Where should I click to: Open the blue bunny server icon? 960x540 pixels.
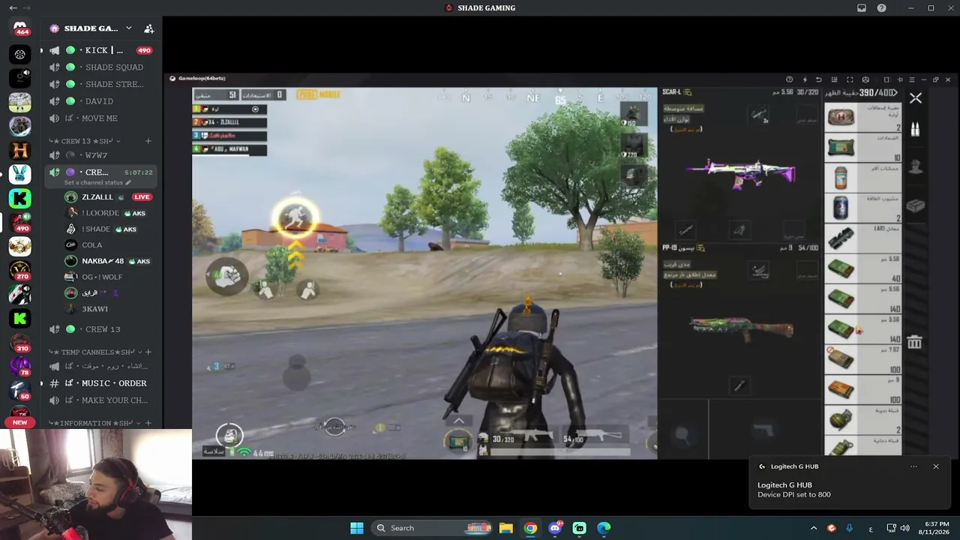(20, 174)
